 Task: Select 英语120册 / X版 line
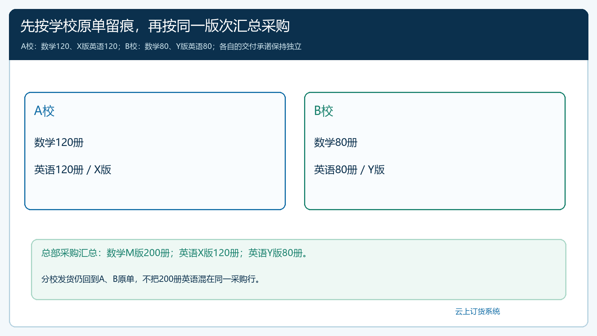pos(73,169)
